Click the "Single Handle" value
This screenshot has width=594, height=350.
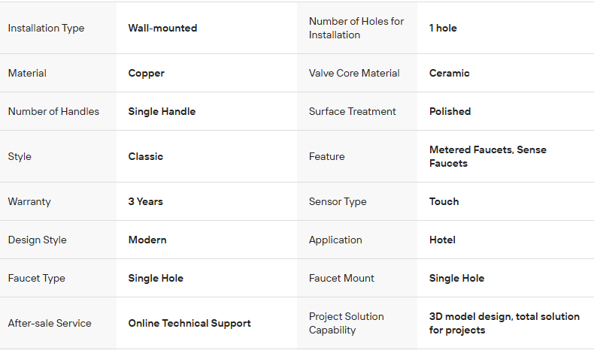click(x=162, y=111)
